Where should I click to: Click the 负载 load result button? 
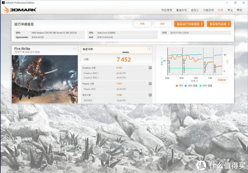[142, 24]
